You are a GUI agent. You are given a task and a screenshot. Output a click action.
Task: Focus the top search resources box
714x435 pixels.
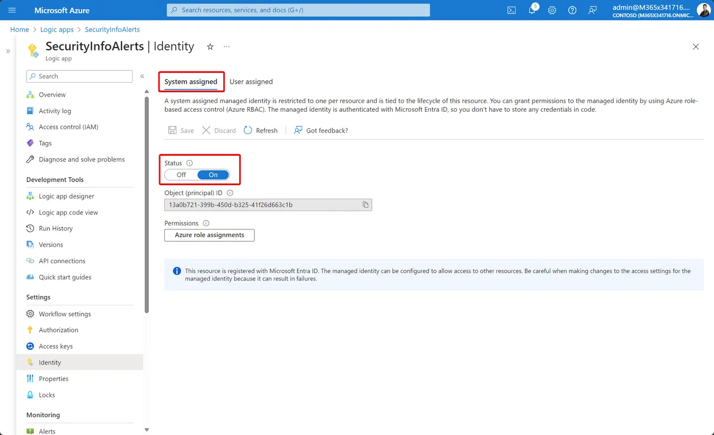[x=298, y=10]
